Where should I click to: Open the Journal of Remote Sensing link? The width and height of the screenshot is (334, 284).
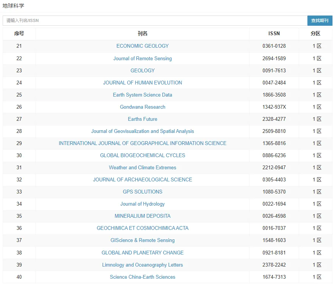[x=143, y=58]
